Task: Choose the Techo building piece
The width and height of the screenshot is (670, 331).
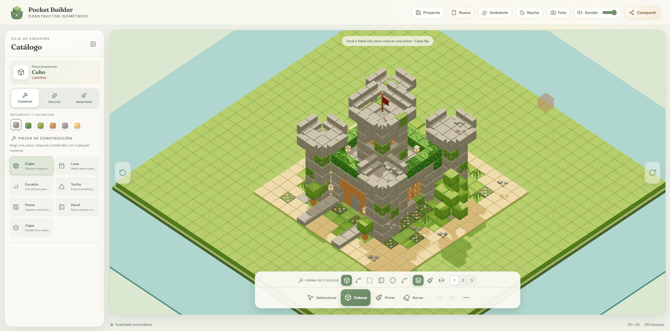Action: [77, 186]
